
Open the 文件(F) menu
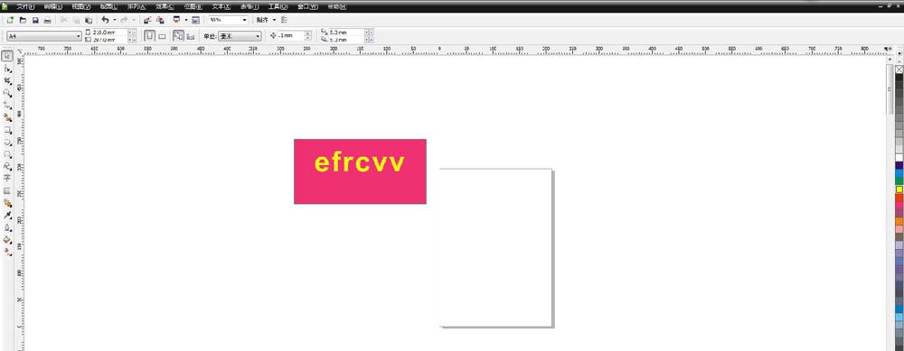coord(25,6)
